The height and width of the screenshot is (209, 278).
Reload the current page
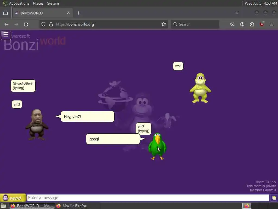click(x=26, y=24)
